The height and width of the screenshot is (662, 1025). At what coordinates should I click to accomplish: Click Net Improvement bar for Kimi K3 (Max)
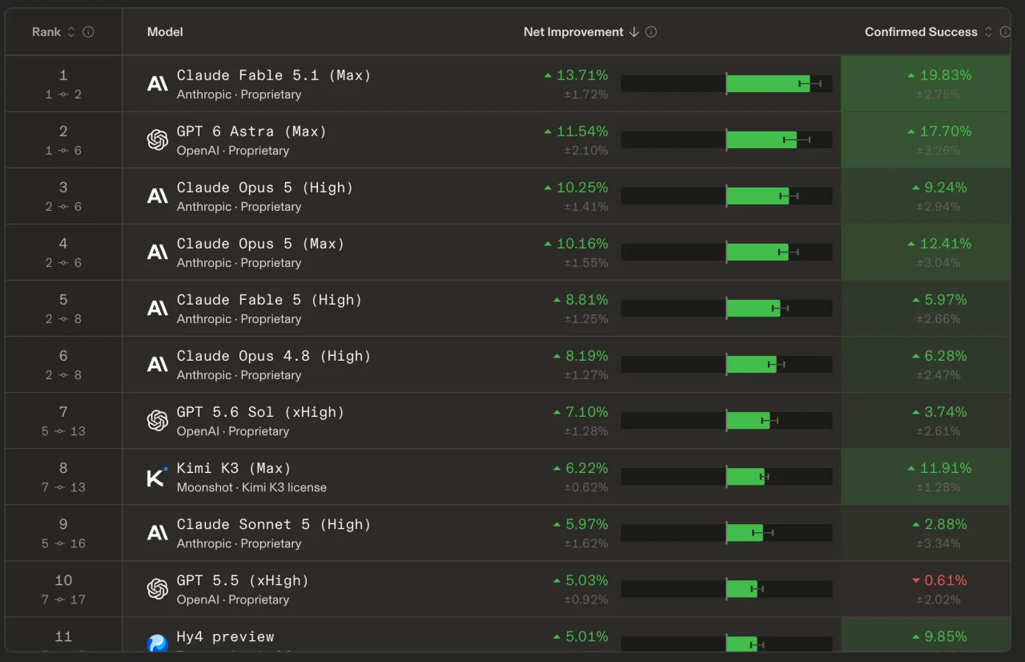pyautogui.click(x=726, y=476)
